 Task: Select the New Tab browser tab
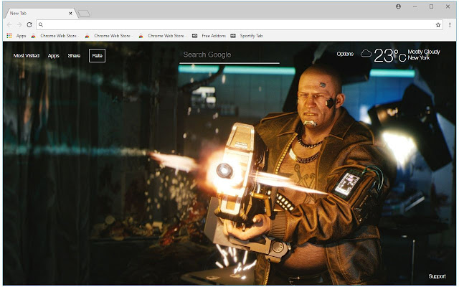[x=40, y=14]
